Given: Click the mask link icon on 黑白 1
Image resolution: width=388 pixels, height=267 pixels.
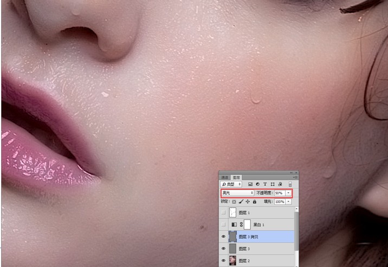Looking at the screenshot, I should point(241,224).
